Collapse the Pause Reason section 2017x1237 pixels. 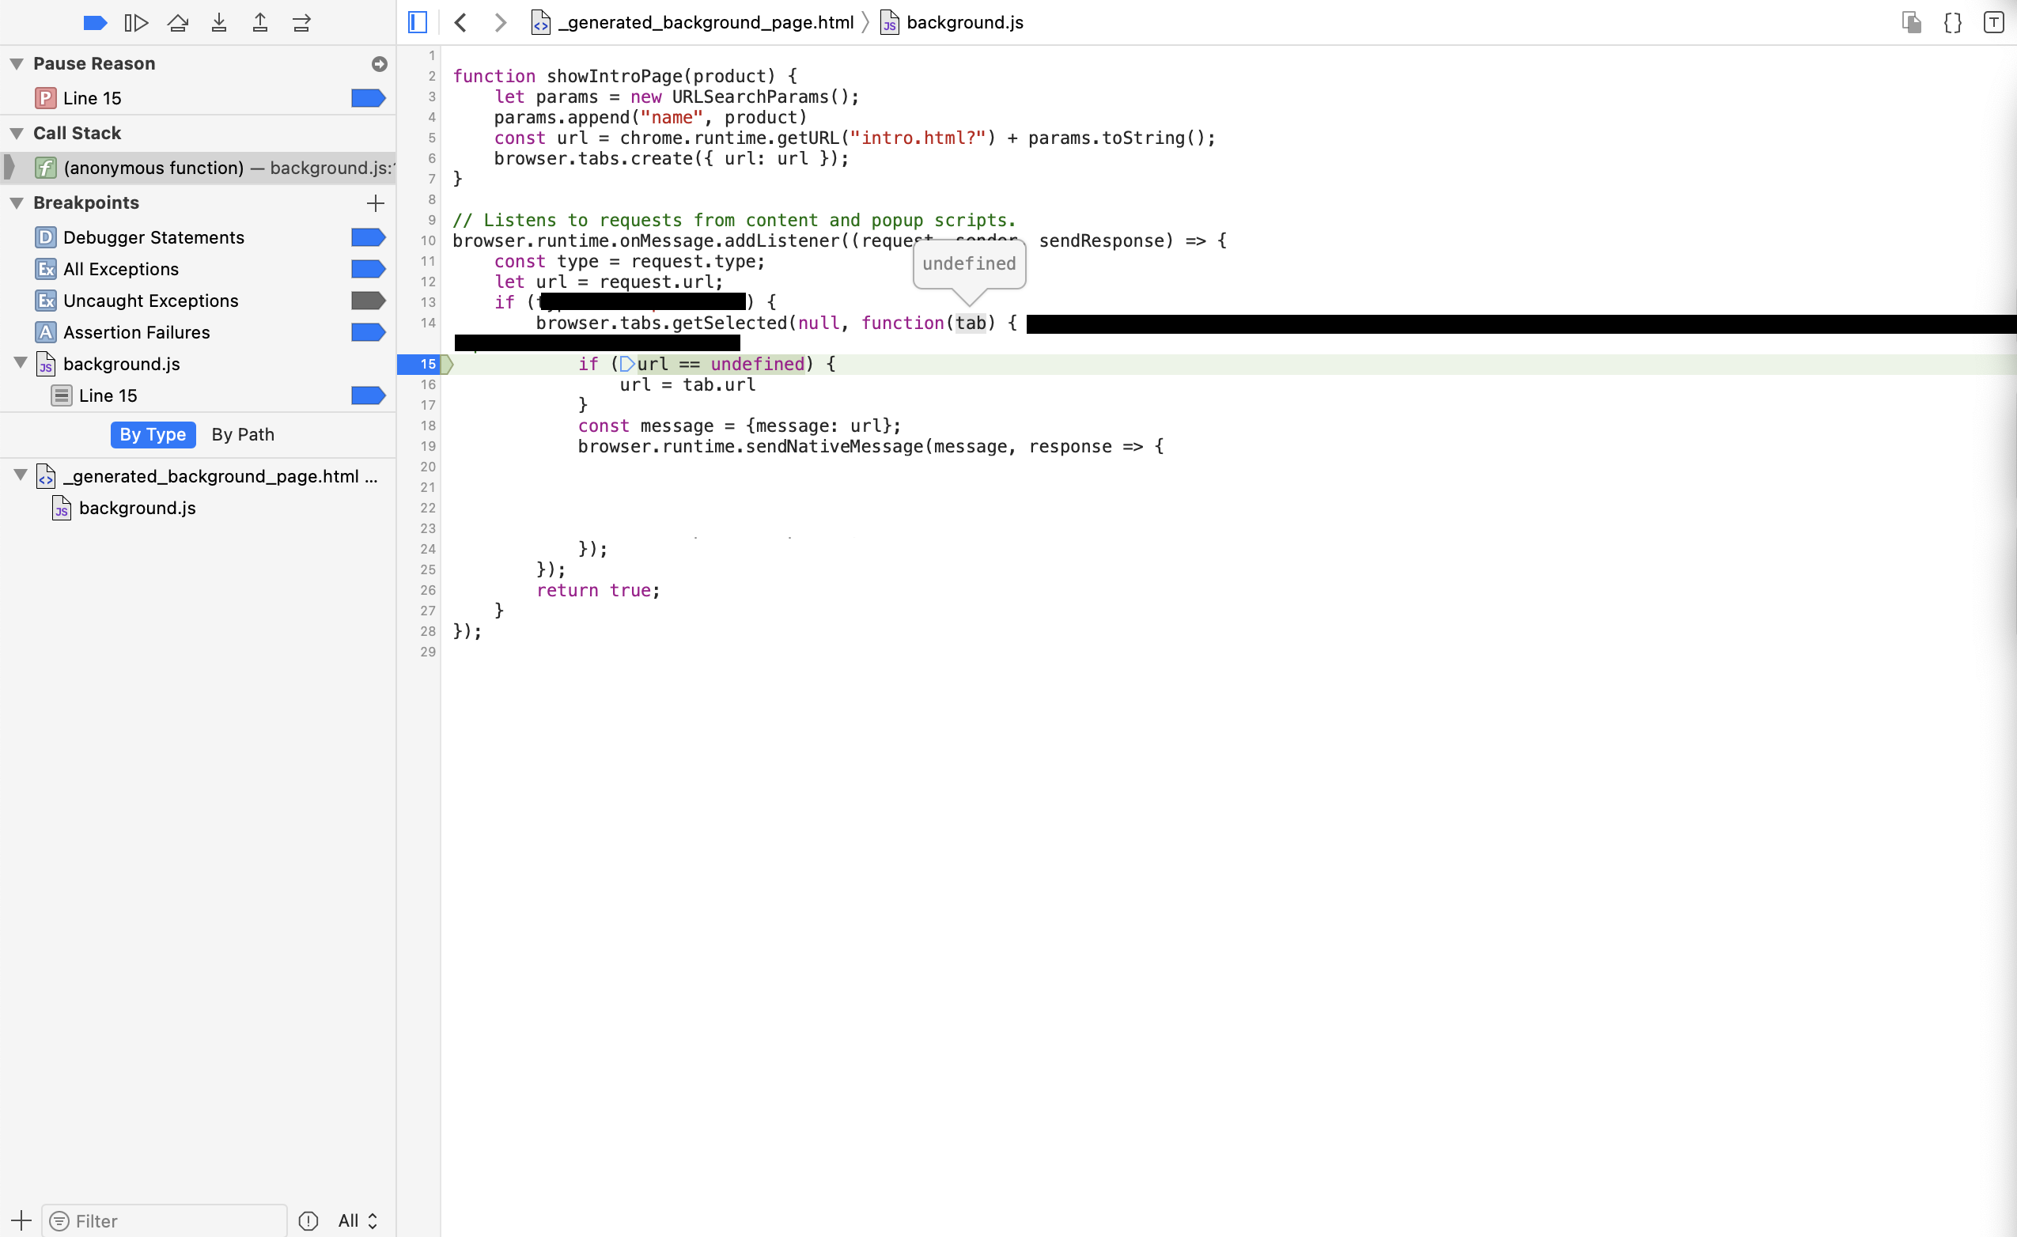tap(17, 64)
